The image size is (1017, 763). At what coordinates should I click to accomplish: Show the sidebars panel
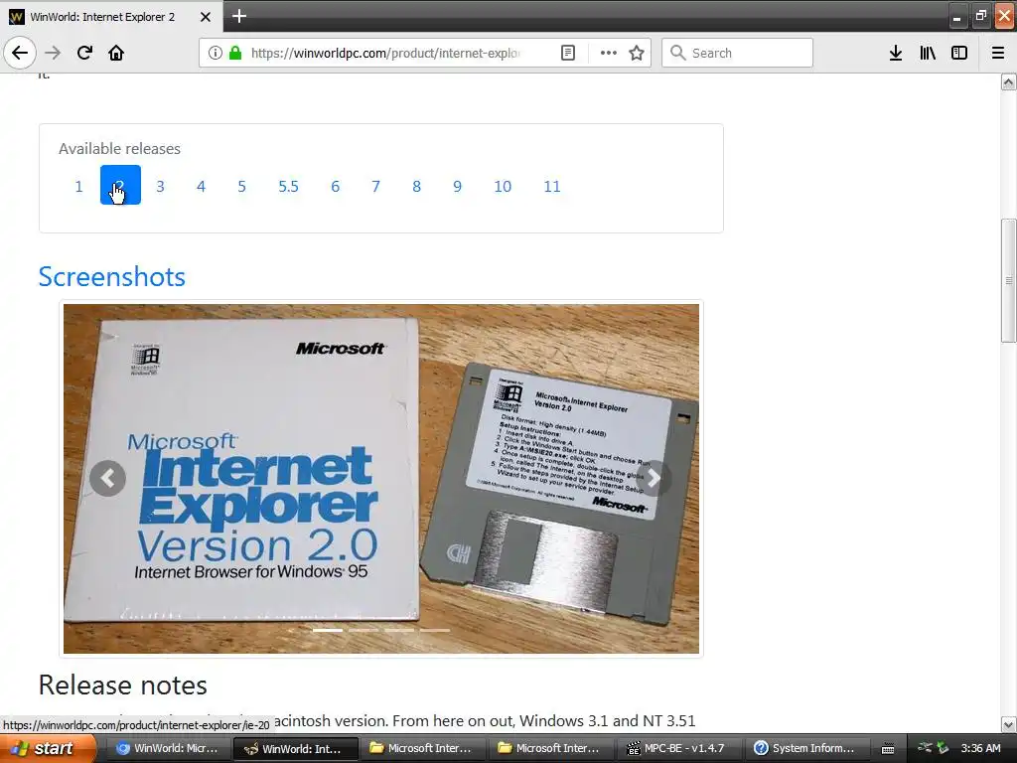(x=959, y=53)
